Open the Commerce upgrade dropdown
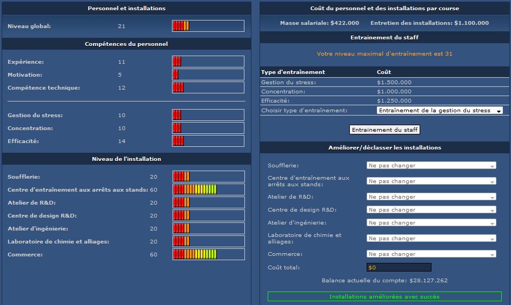The width and height of the screenshot is (511, 305). 431,254
